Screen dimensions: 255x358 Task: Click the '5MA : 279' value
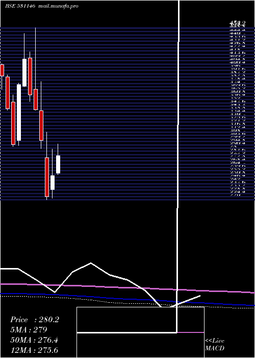29,330
